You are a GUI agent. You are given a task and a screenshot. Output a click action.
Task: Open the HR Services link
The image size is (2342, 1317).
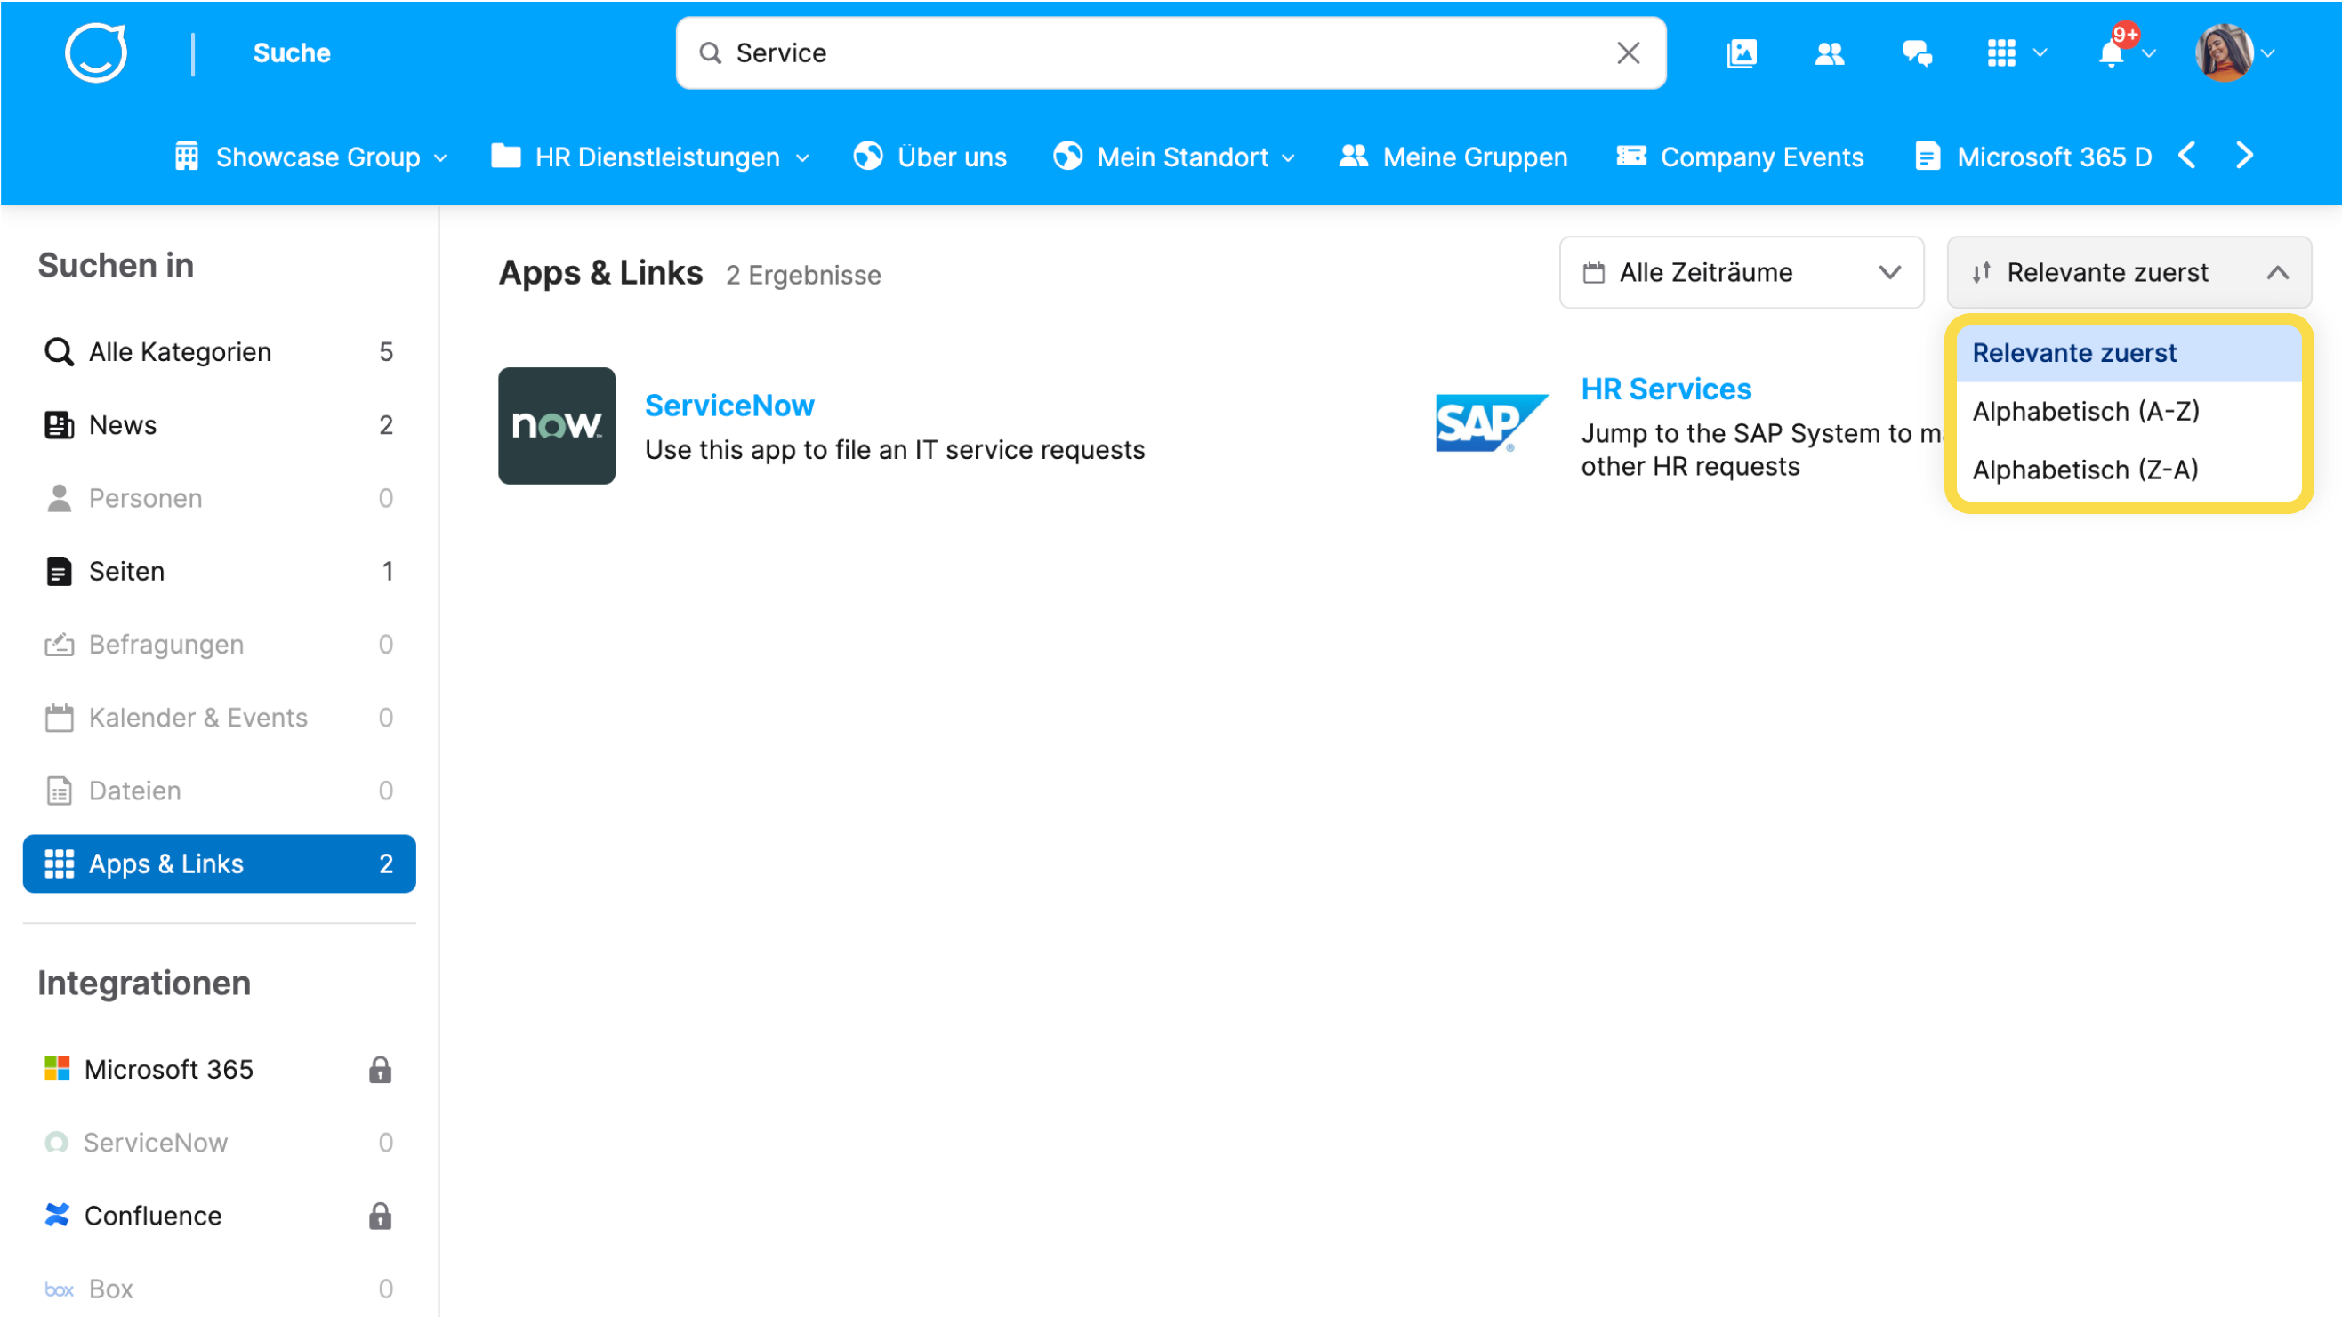1666,389
